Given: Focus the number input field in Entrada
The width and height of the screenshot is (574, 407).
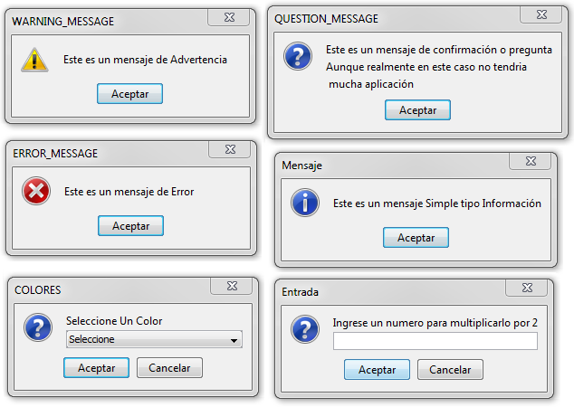Looking at the screenshot, I should (x=435, y=341).
